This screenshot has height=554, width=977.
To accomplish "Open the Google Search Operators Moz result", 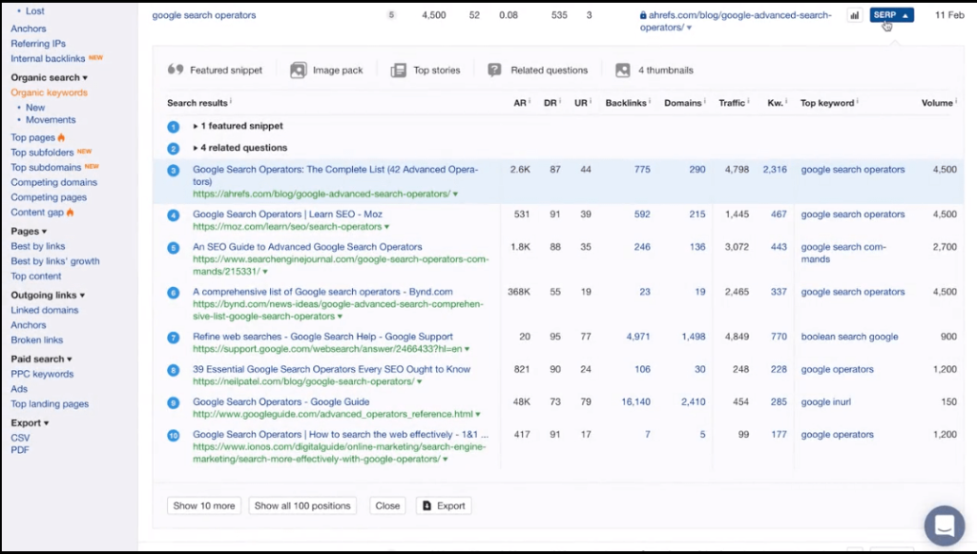I will pos(287,215).
